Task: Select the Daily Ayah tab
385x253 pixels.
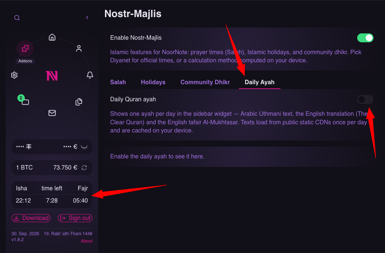Action: pyautogui.click(x=260, y=82)
